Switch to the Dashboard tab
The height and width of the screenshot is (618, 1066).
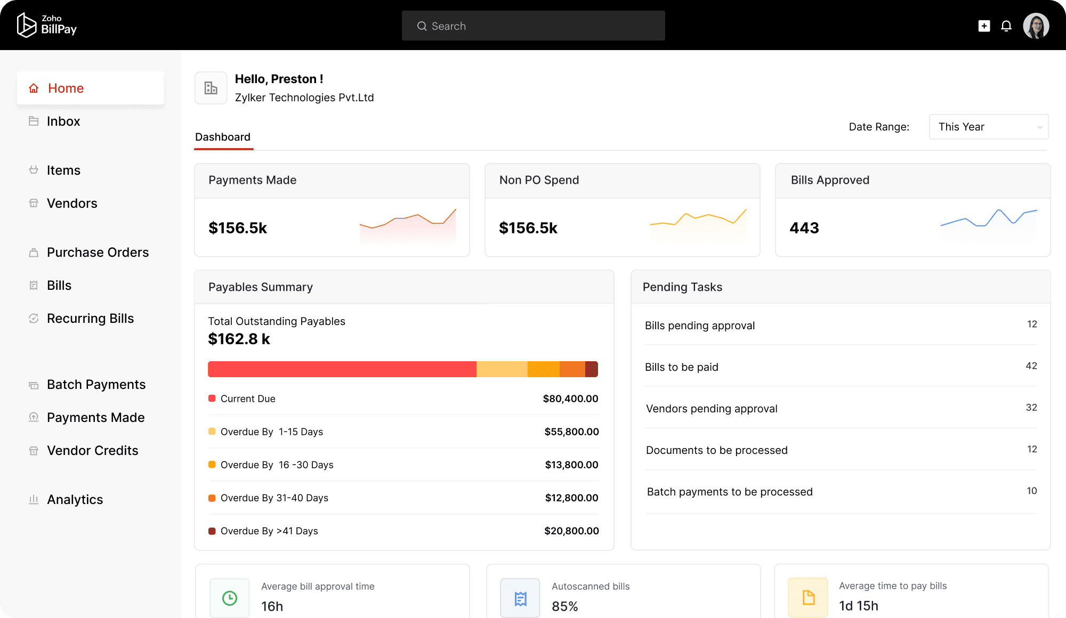[x=223, y=137]
